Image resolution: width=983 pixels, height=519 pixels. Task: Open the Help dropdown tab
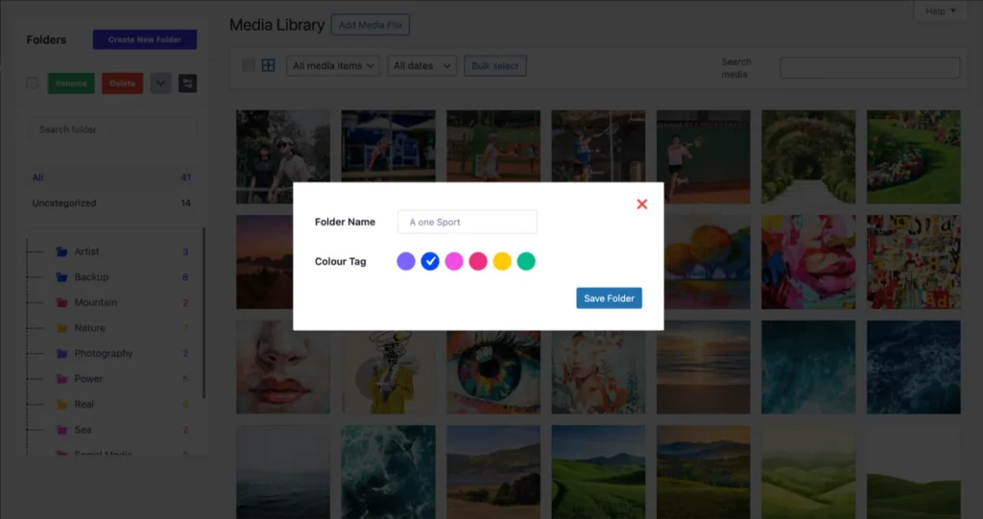click(941, 12)
